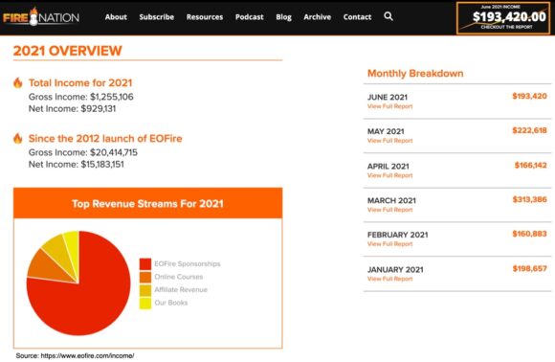555x362 pixels.
Task: Click the Fire Nation logo
Action: pyautogui.click(x=41, y=16)
